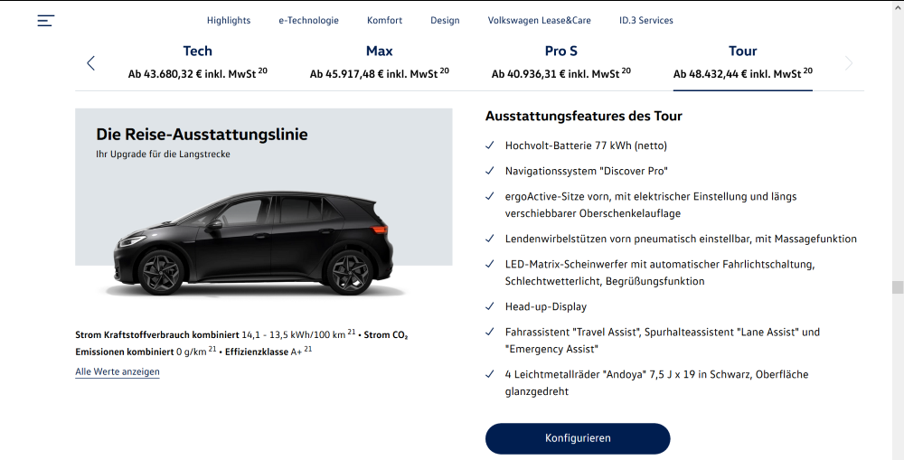Click the Alle Werte anzeigen link
The image size is (904, 460).
tap(118, 371)
